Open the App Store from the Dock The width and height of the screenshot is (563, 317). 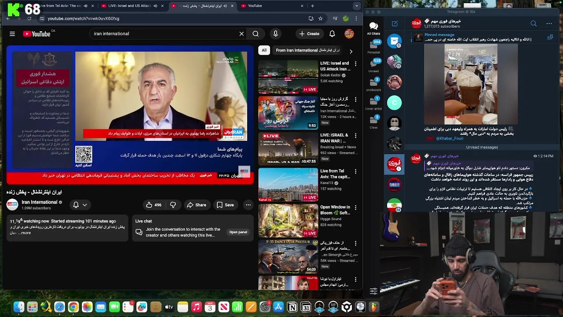coord(278,307)
